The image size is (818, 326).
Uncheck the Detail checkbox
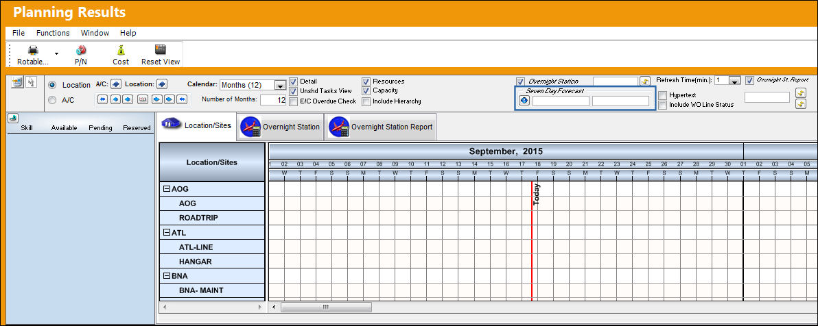click(294, 81)
